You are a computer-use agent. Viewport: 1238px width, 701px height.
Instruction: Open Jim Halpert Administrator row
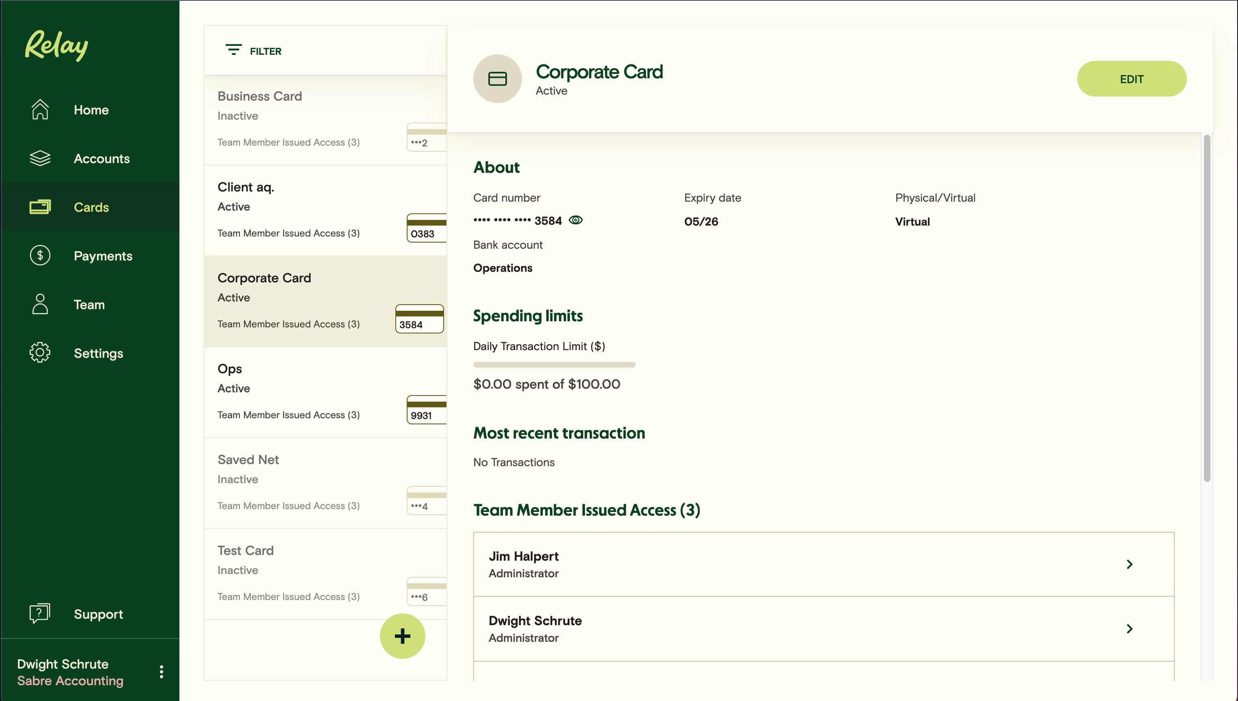824,564
